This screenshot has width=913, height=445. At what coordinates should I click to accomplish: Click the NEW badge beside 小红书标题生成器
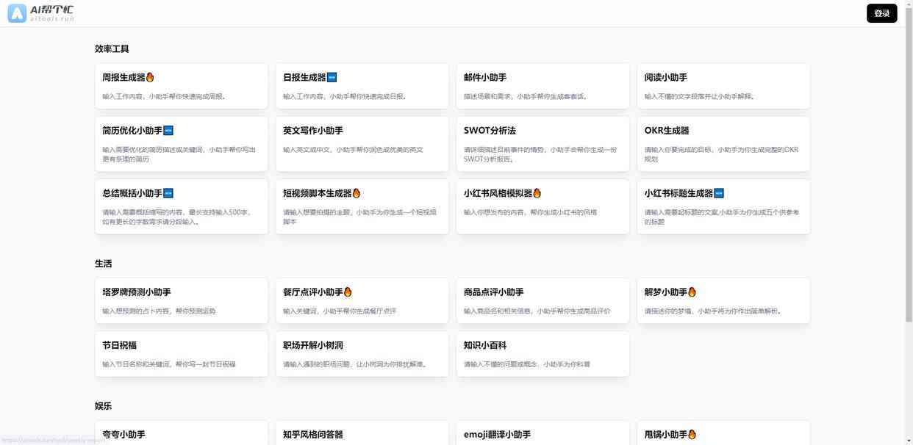point(719,193)
